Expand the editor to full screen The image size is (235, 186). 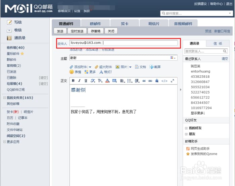pyautogui.click(x=173, y=81)
